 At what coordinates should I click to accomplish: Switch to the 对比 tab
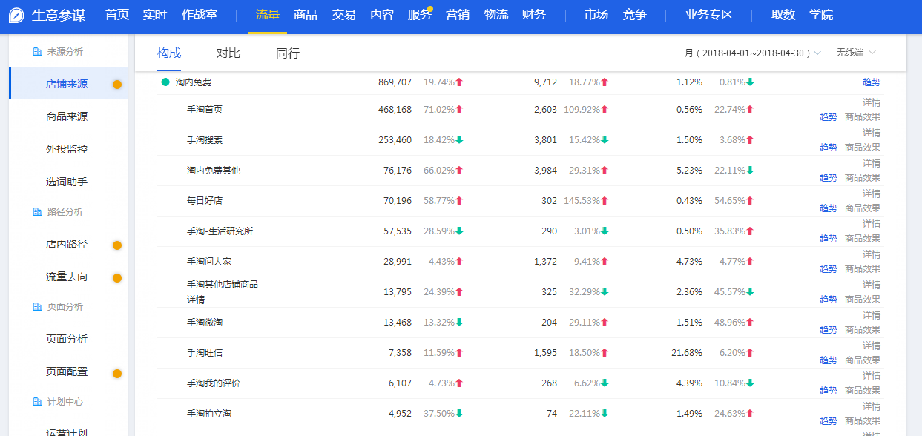tap(228, 53)
